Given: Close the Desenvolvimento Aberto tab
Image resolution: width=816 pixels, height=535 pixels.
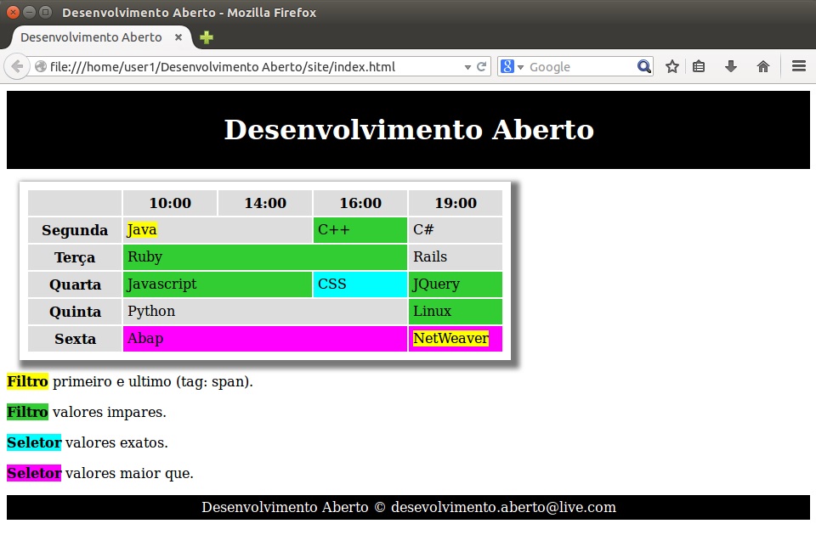Looking at the screenshot, I should coord(178,37).
